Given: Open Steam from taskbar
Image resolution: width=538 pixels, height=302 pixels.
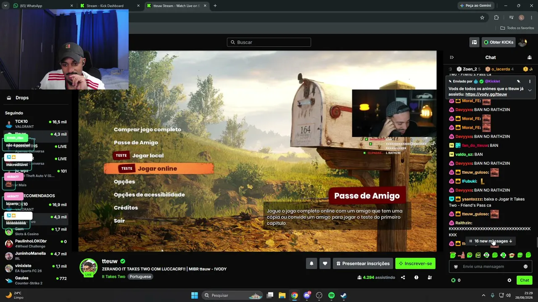Looking at the screenshot, I should (343, 295).
